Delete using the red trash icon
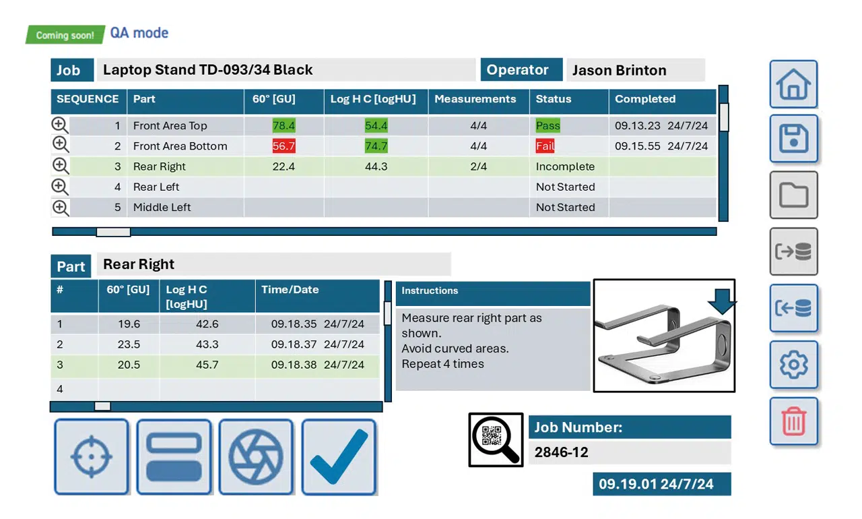This screenshot has width=862, height=519. coord(793,421)
